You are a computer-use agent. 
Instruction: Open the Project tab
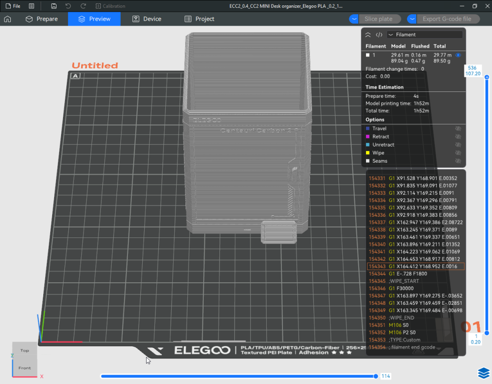(199, 19)
